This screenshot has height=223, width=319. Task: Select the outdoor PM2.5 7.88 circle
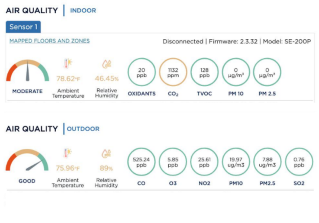pos(268,162)
